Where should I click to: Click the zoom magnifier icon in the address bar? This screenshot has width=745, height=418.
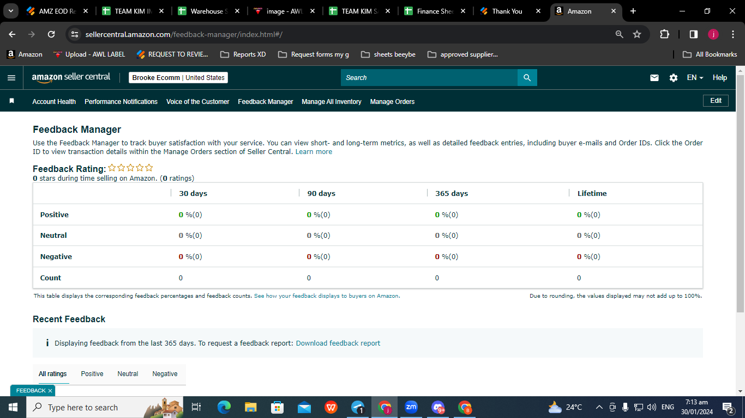(620, 34)
